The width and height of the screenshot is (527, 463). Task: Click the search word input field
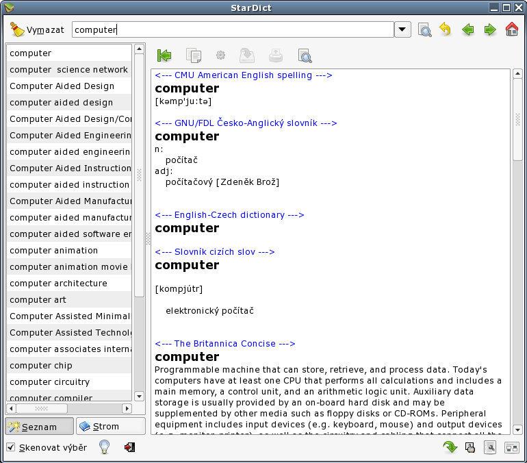pos(233,29)
